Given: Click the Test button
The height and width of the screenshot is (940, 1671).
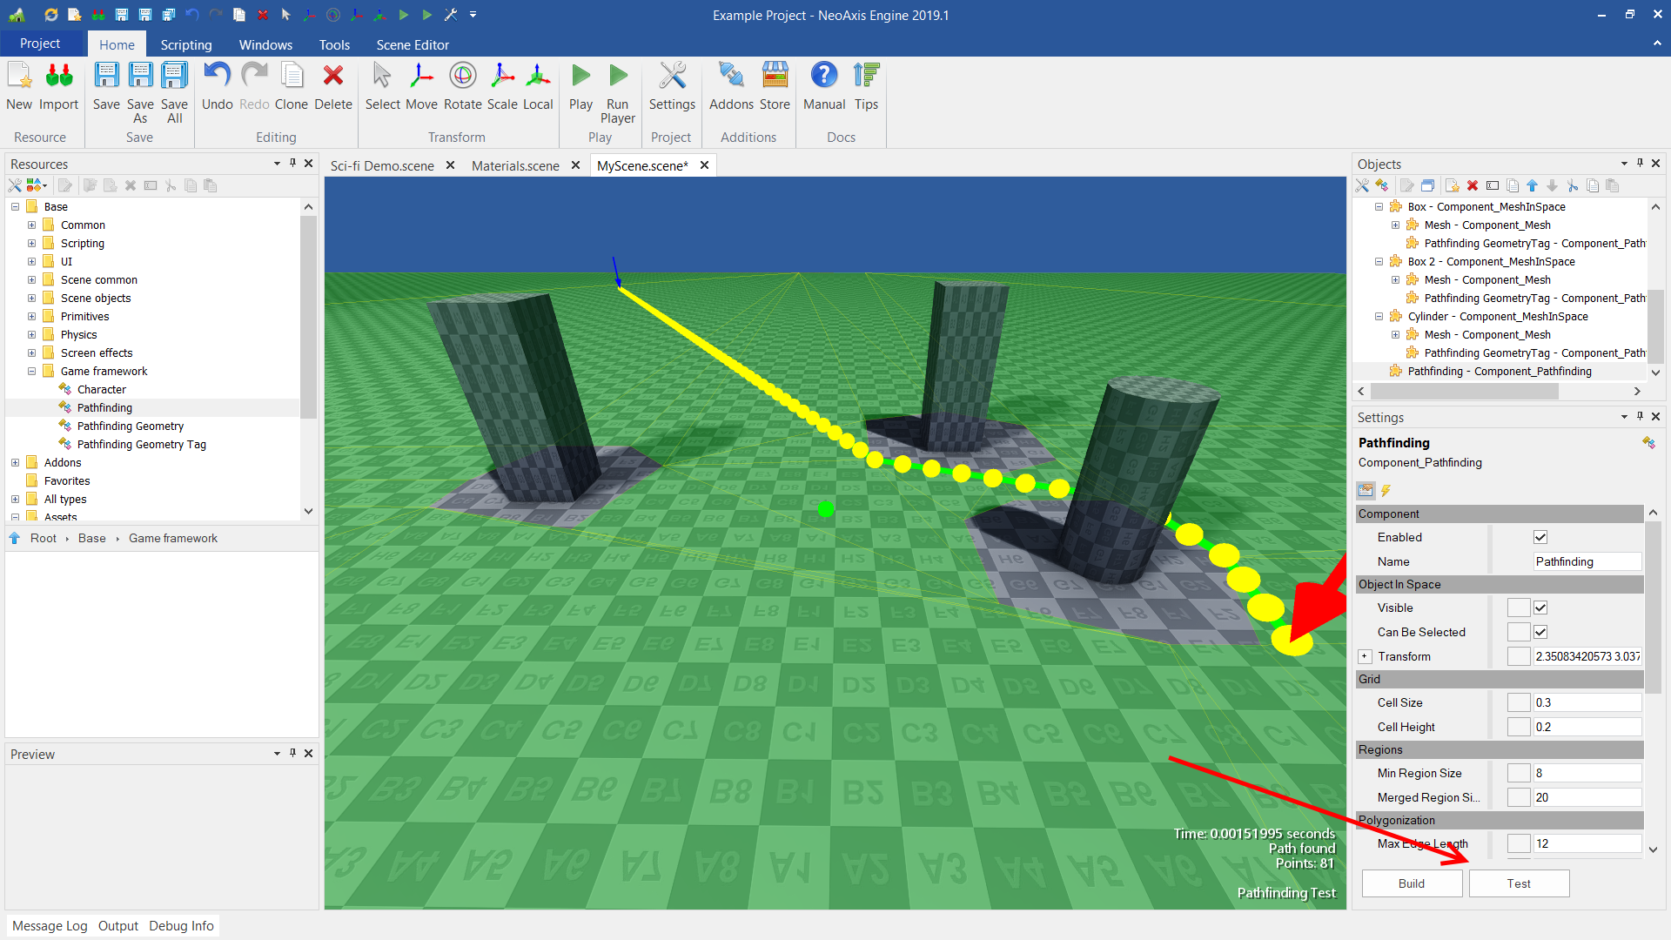Looking at the screenshot, I should (1518, 883).
